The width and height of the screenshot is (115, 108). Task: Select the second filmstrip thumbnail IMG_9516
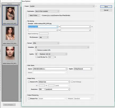10,35
